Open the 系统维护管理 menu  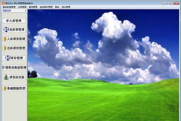coord(46,7)
